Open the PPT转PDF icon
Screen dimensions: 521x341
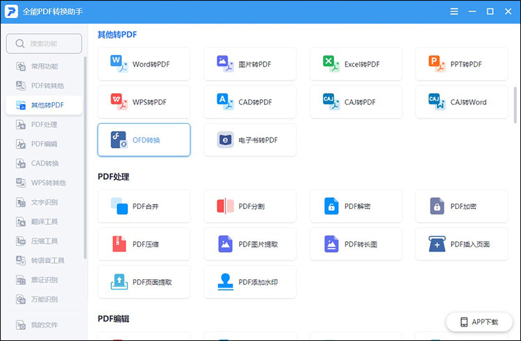(437, 64)
